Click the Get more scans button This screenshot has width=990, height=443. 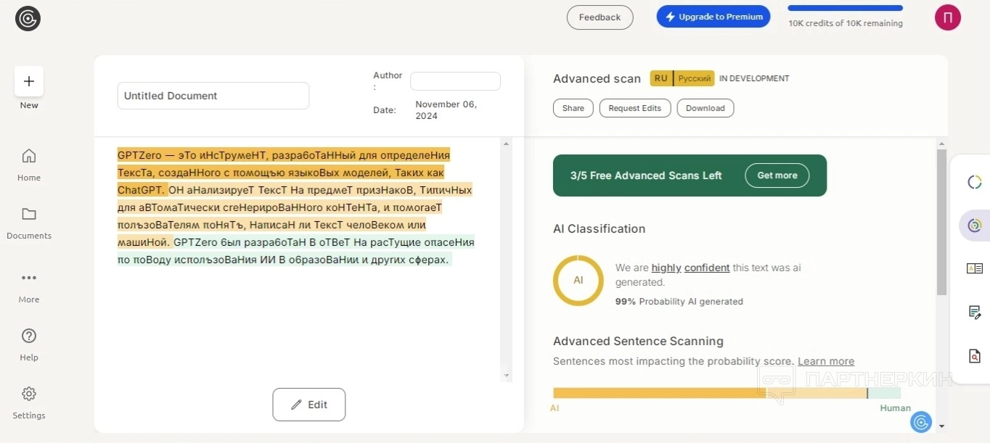pyautogui.click(x=777, y=175)
